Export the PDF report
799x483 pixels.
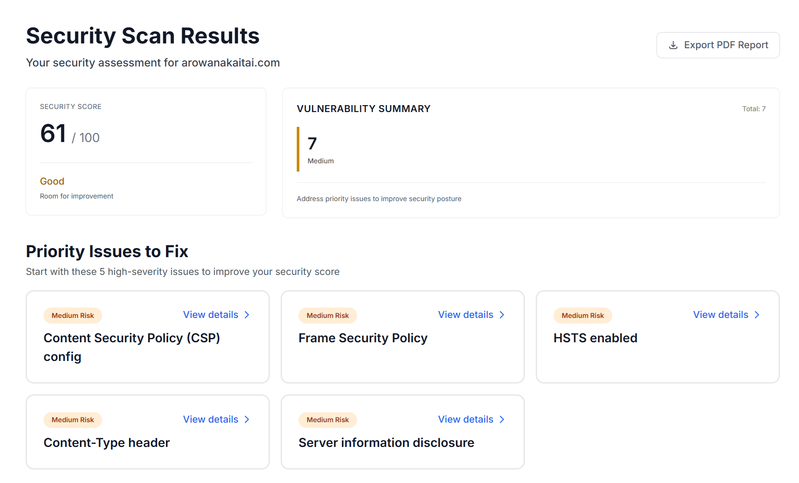[718, 45]
